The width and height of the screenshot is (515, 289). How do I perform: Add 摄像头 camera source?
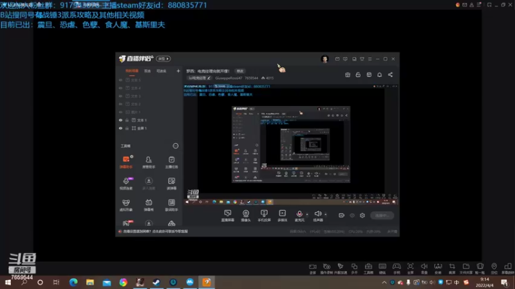246,216
